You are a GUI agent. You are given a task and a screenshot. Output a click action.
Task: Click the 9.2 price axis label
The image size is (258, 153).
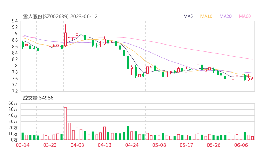15,27
